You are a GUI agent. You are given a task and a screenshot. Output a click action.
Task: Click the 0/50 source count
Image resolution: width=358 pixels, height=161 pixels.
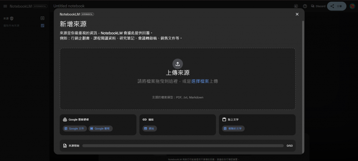[x=289, y=146]
